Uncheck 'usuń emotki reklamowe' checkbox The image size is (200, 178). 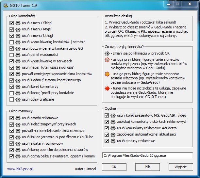11,118
